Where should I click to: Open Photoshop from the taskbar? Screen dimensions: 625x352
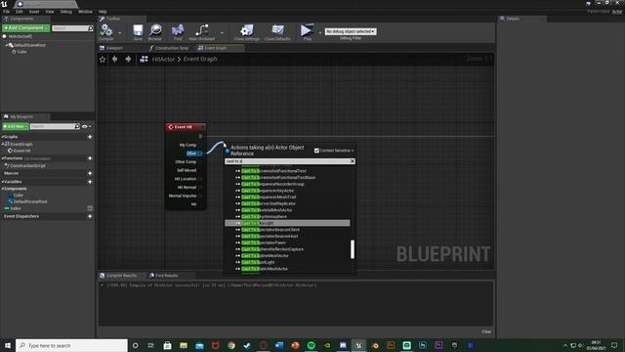point(423,345)
